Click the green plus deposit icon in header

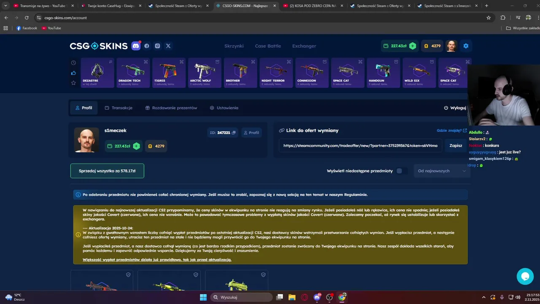[x=413, y=46]
